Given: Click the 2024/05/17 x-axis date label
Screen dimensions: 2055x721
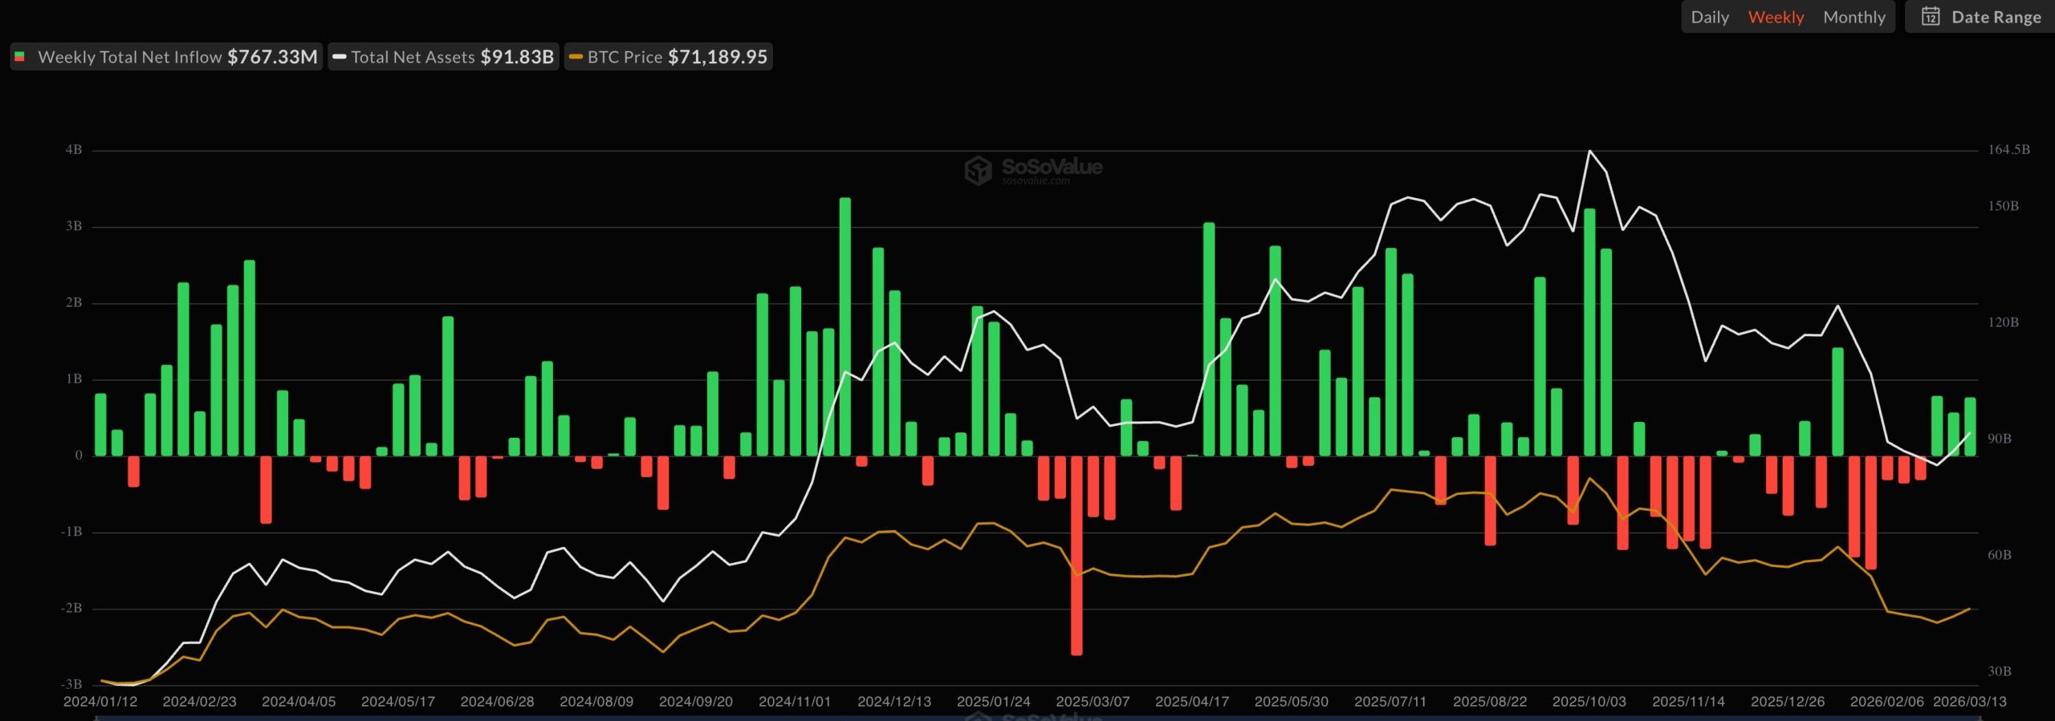Looking at the screenshot, I should tap(398, 702).
